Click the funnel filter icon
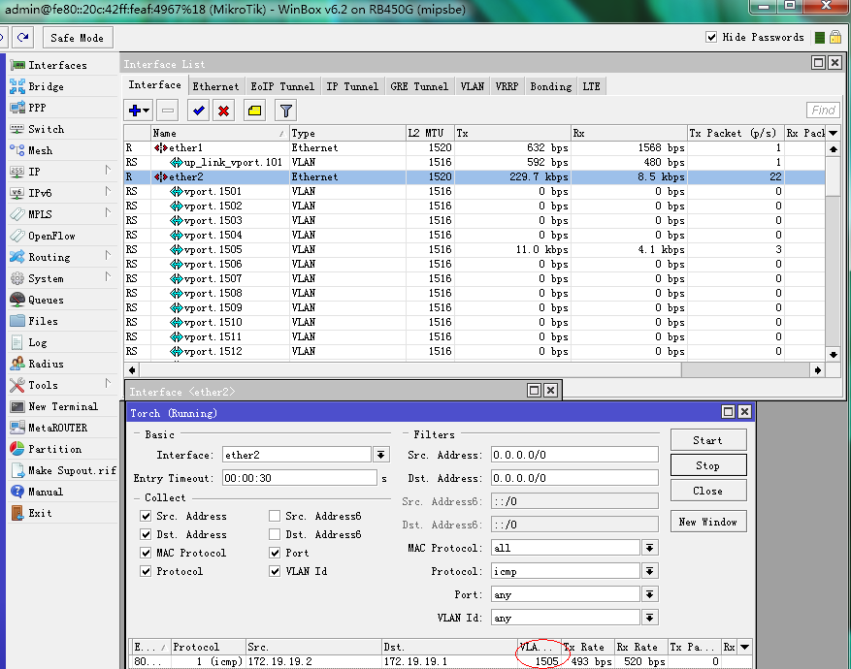Screen dimensions: 851x669 pyautogui.click(x=285, y=111)
